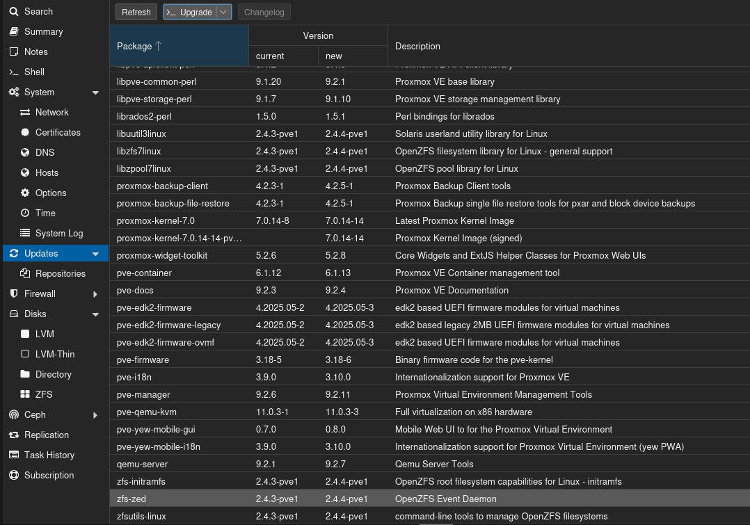Select the pve-firmware package row

coord(429,360)
